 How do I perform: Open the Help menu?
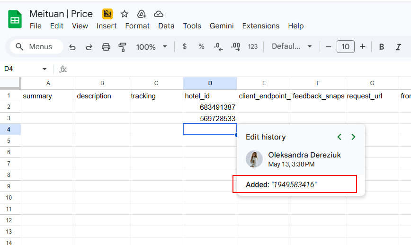[295, 26]
